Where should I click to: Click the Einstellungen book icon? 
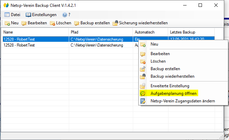pyautogui.click(x=28, y=15)
